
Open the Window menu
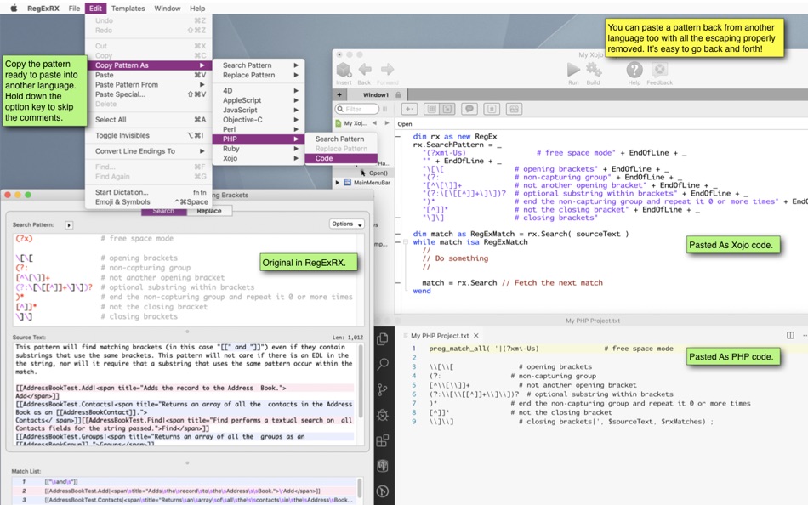[168, 9]
